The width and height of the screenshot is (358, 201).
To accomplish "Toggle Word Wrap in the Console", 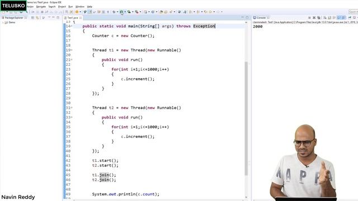I will 334,17.
